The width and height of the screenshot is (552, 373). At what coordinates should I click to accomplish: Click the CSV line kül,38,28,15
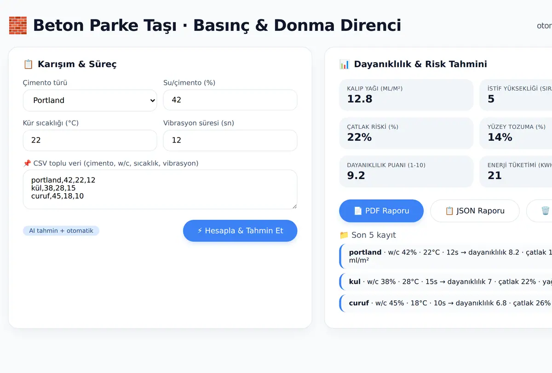click(53, 188)
